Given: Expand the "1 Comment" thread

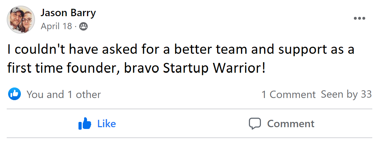Looking at the screenshot, I should point(288,95).
